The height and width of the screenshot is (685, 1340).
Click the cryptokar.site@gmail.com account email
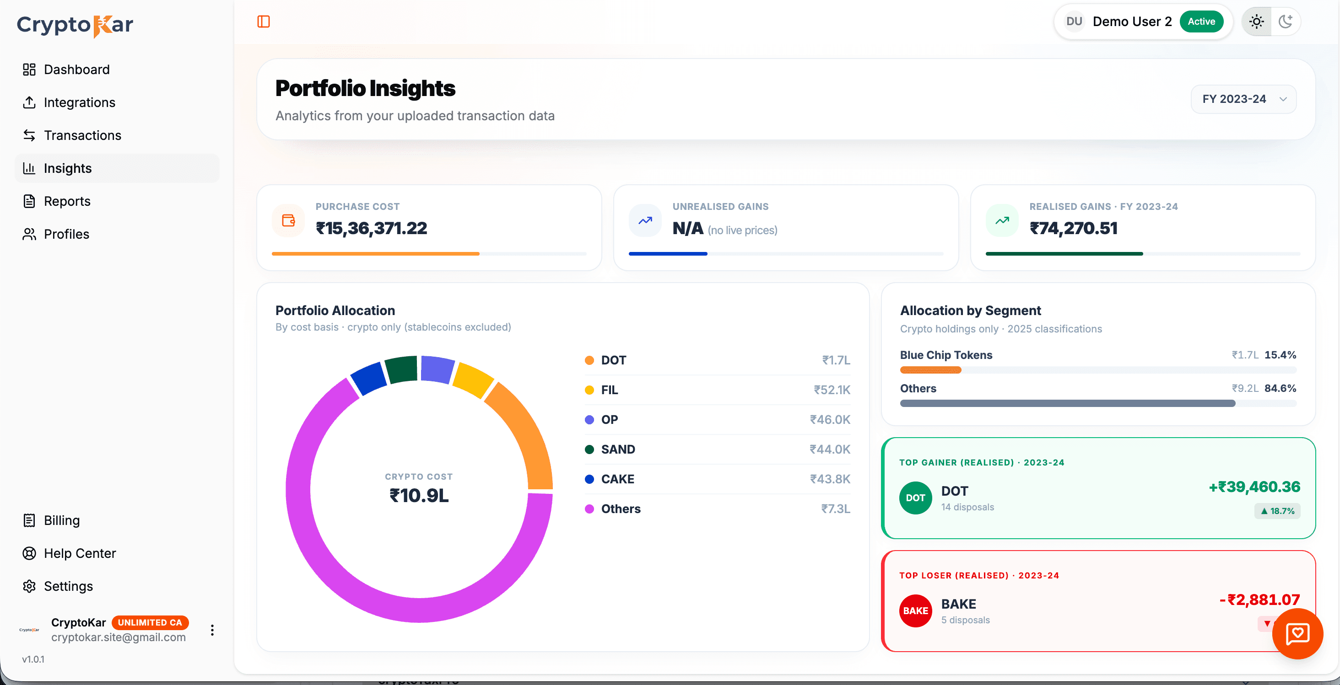(119, 637)
